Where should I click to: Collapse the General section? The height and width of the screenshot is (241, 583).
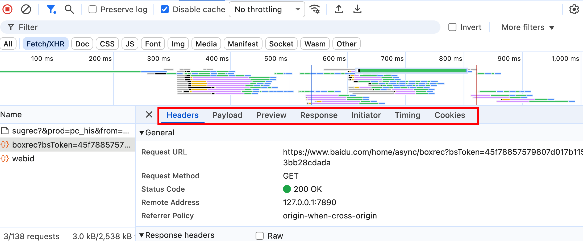pyautogui.click(x=142, y=133)
